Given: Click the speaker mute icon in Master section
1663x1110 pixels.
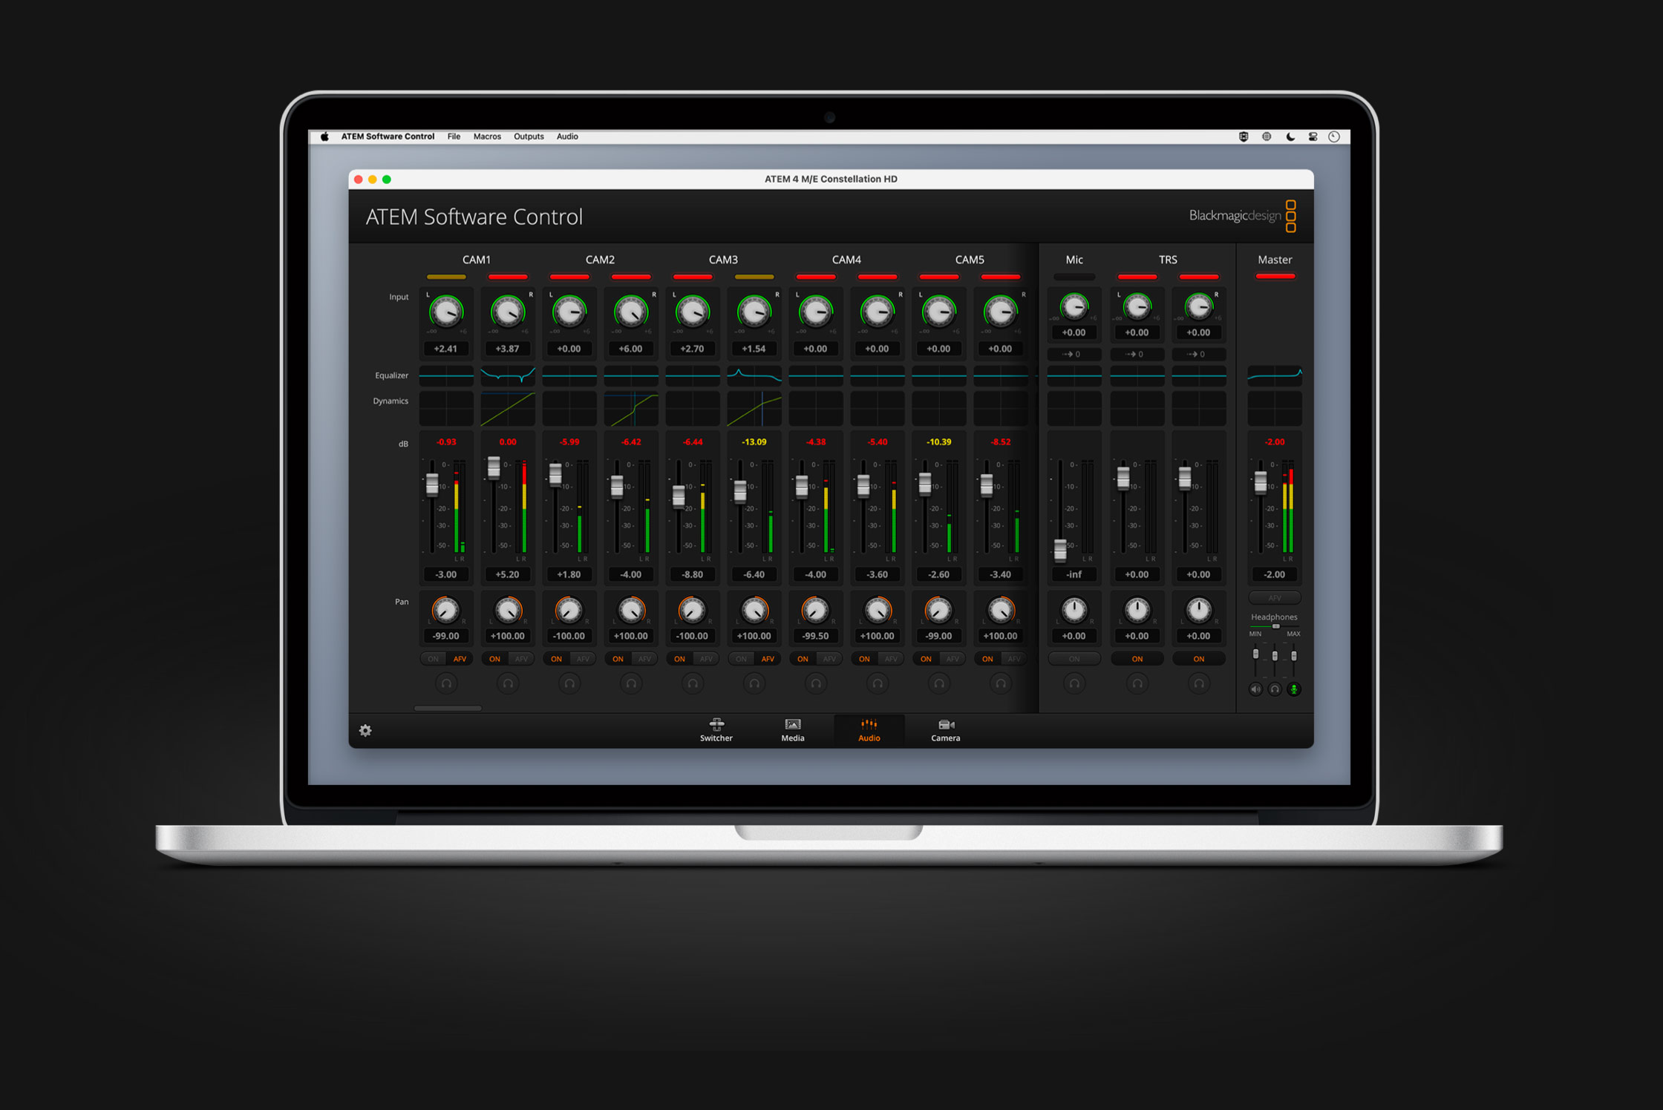Looking at the screenshot, I should tap(1255, 689).
